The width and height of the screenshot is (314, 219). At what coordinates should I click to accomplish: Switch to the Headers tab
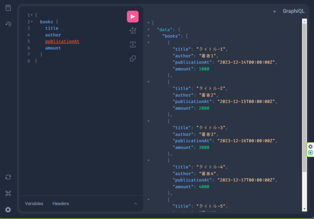60,203
